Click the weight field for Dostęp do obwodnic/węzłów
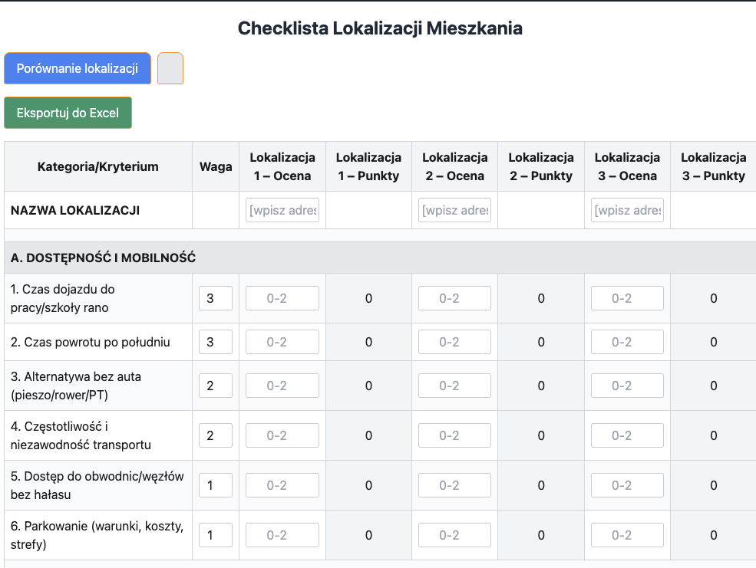The height and width of the screenshot is (568, 756). pos(216,485)
